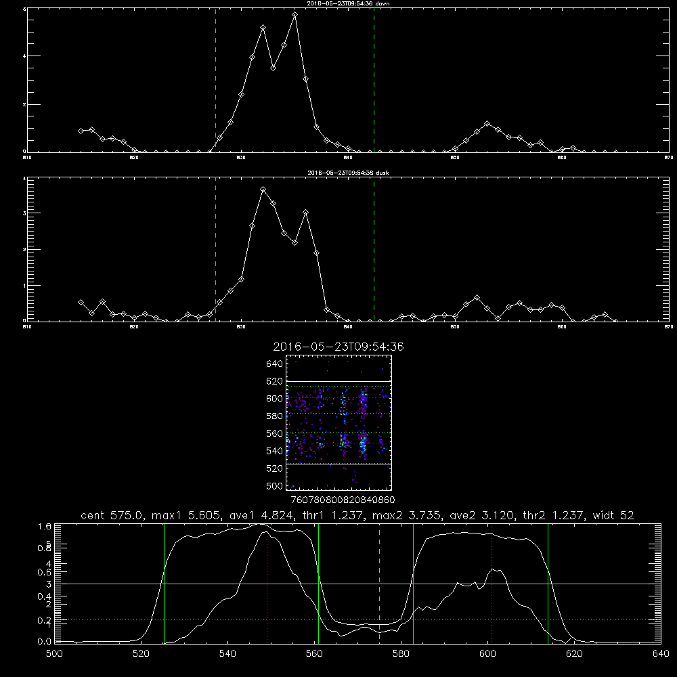The height and width of the screenshot is (677, 677).
Task: Click the x-axis tick labels under the spectrogram
Action: (343, 500)
